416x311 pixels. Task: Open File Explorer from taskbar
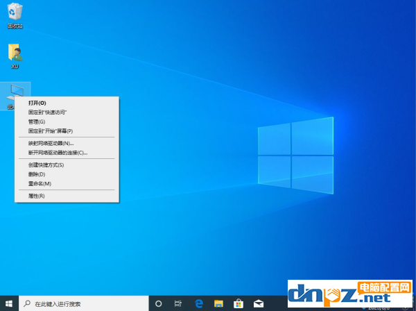click(x=218, y=303)
